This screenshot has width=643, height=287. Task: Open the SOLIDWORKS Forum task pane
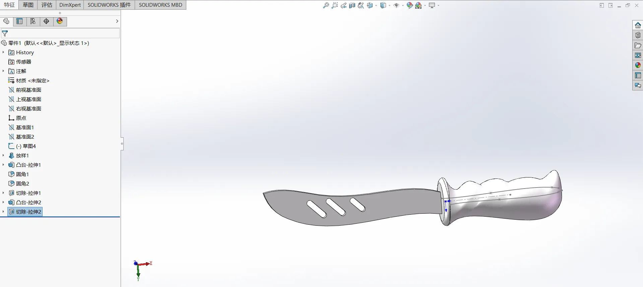pos(638,85)
